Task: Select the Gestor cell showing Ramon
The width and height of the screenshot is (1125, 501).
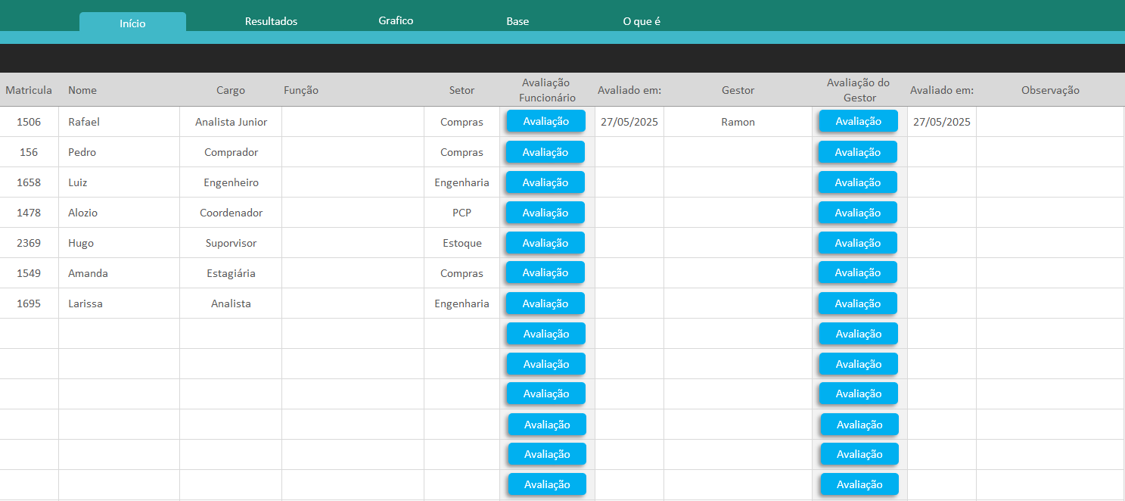Action: (738, 122)
